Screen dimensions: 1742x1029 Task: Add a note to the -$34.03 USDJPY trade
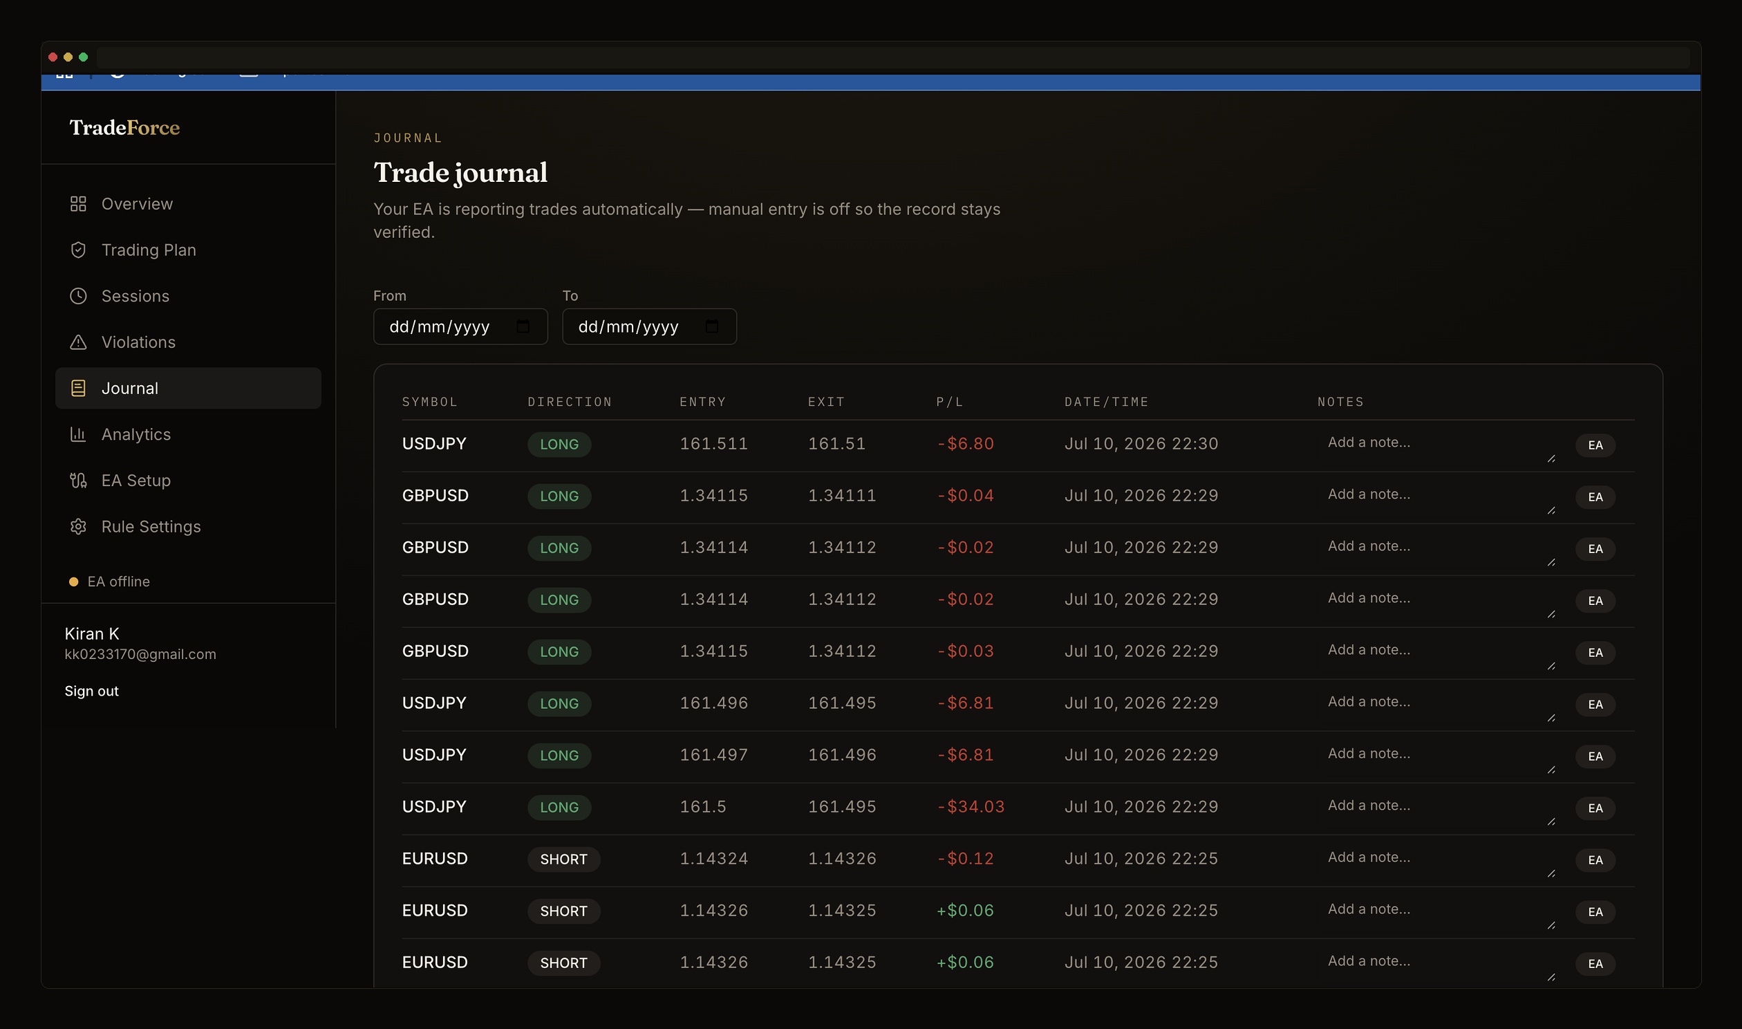tap(1436, 808)
